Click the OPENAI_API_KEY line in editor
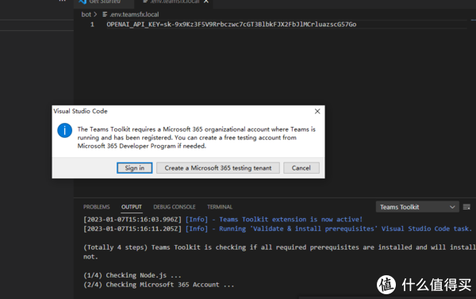 (232, 25)
